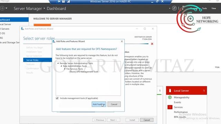Click signal icon in VM connection bar
221x124 pixels.
click(x=68, y=1)
